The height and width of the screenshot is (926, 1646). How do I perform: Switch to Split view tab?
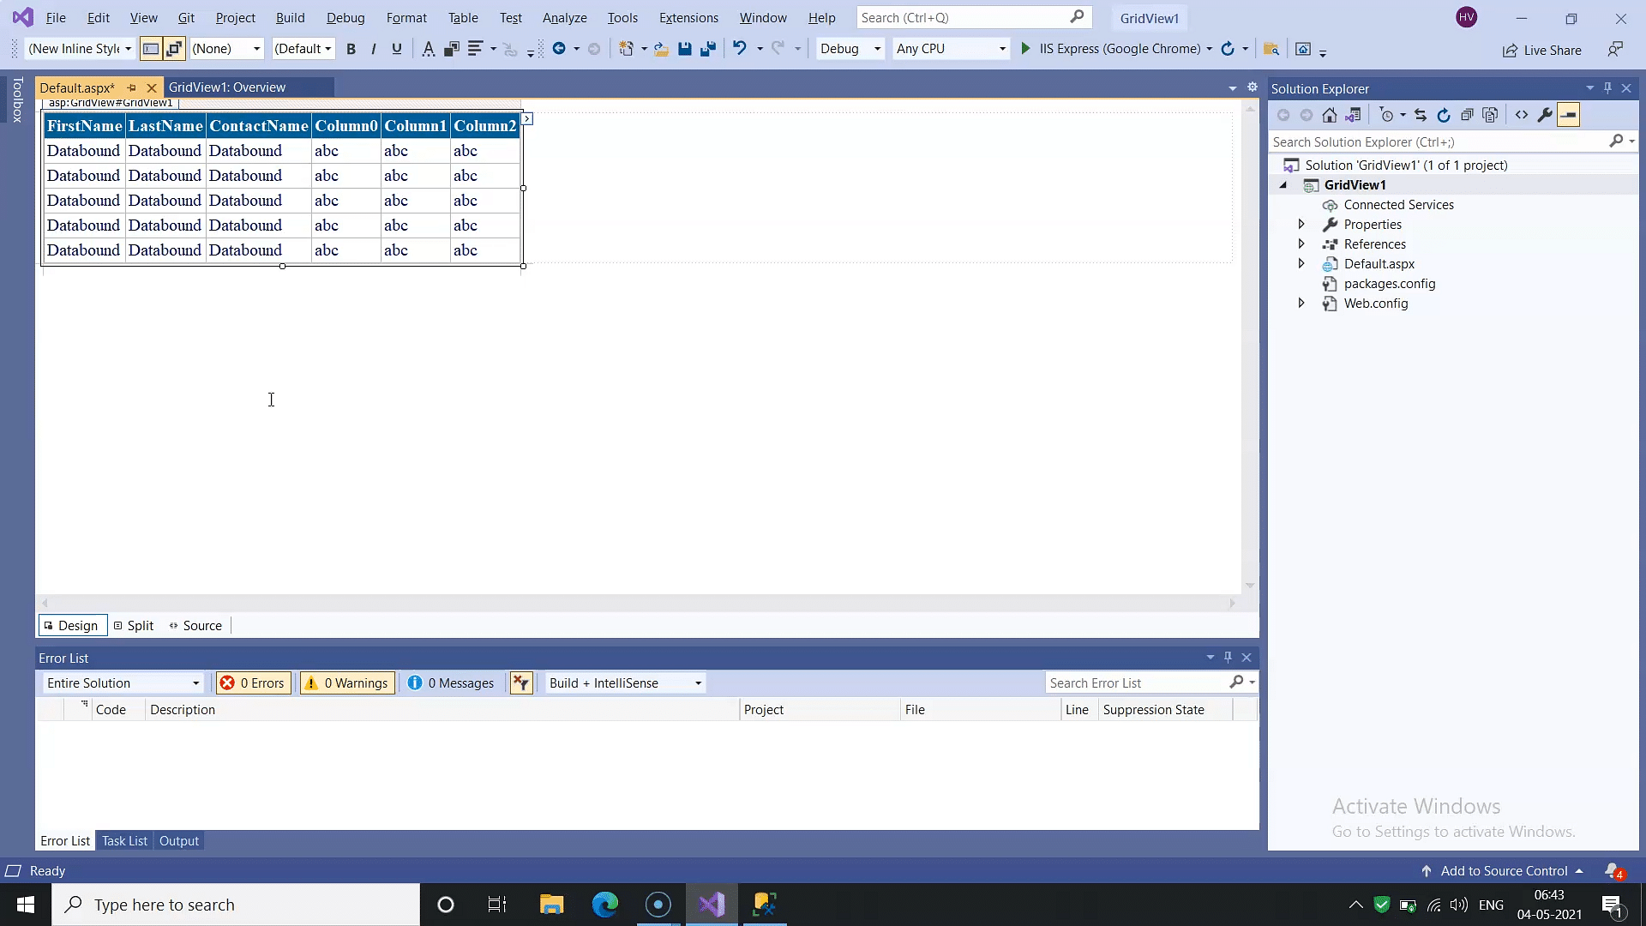pos(135,625)
